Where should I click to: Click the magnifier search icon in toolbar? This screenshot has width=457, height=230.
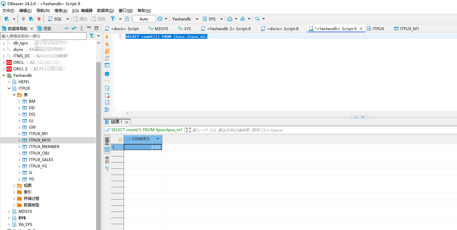[257, 19]
